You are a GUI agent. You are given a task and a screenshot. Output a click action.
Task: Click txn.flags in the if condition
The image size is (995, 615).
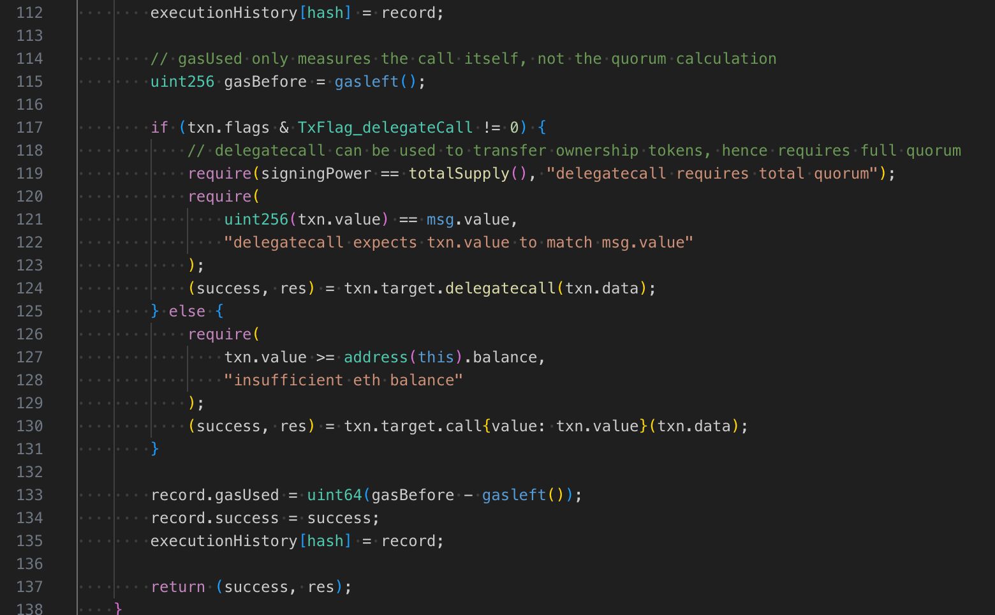pyautogui.click(x=228, y=128)
